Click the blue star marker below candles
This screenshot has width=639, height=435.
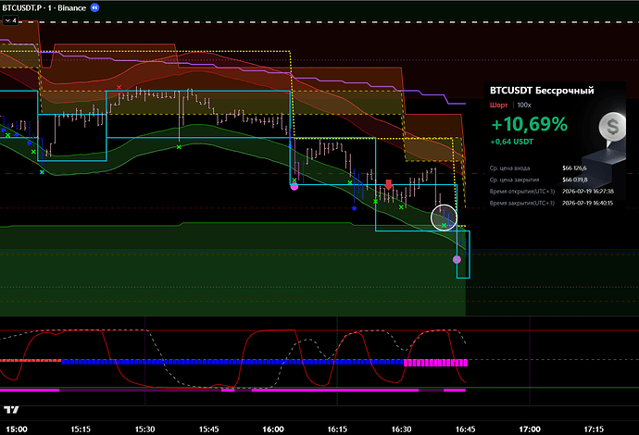[355, 208]
